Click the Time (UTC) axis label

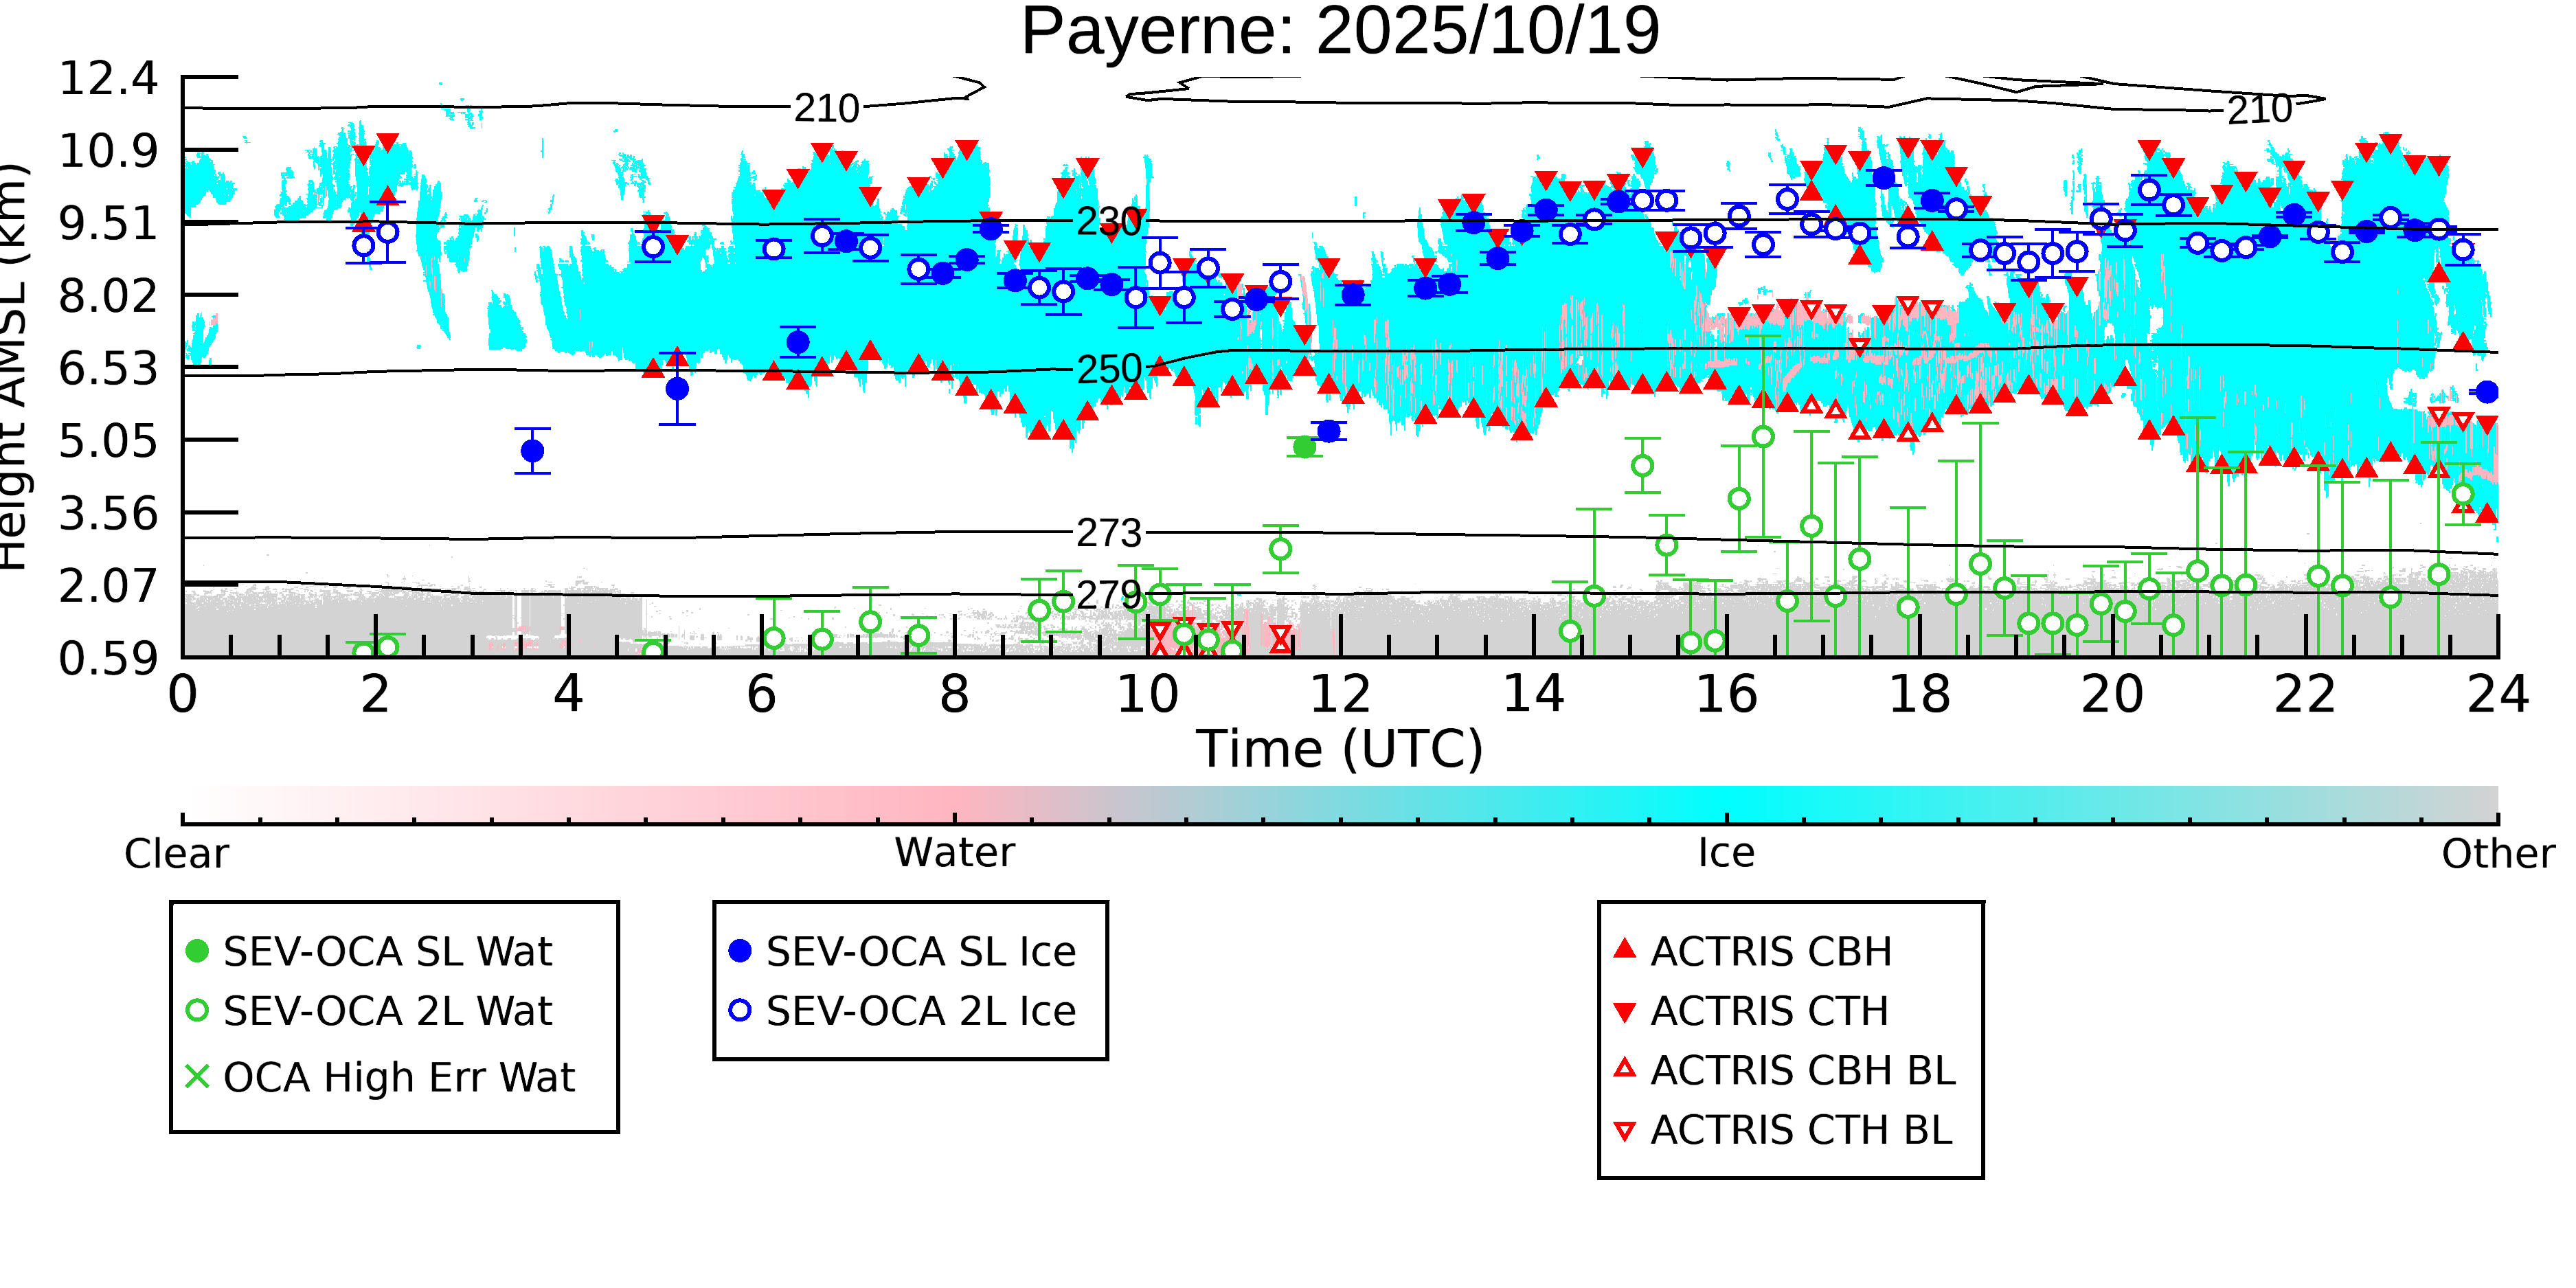tap(1339, 749)
